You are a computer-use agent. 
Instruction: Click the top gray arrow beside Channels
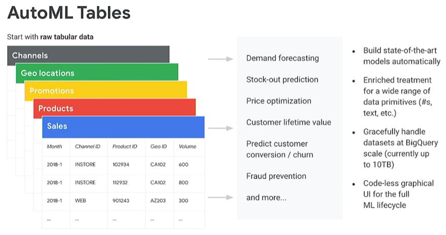[220, 59]
